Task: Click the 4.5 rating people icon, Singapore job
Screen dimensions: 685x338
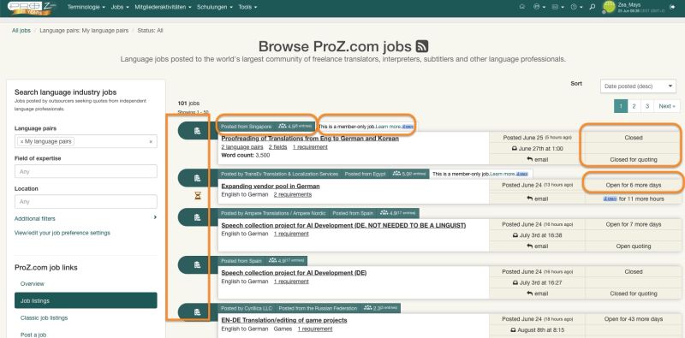Action: pos(283,126)
